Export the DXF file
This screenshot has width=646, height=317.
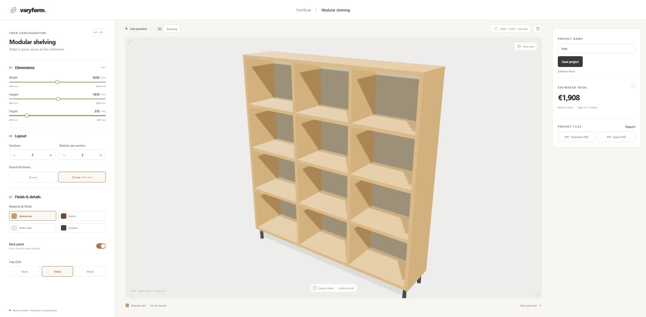616,137
